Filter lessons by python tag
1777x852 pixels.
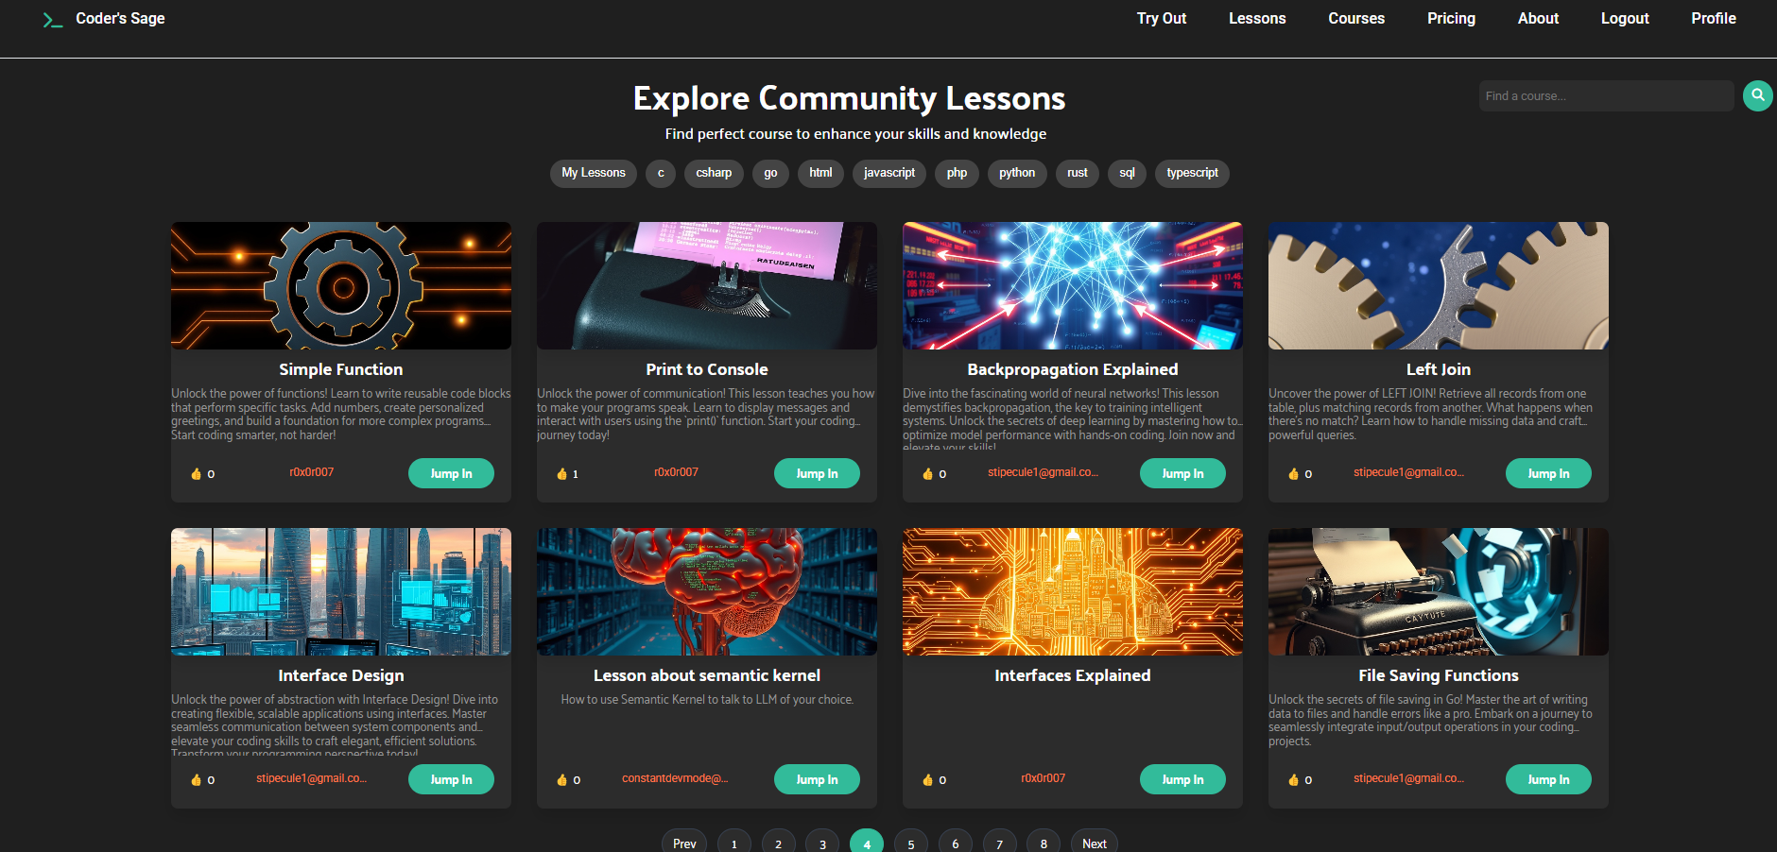(1017, 173)
